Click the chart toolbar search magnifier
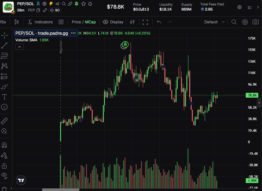This screenshot has height=191, width=262. [x=234, y=22]
